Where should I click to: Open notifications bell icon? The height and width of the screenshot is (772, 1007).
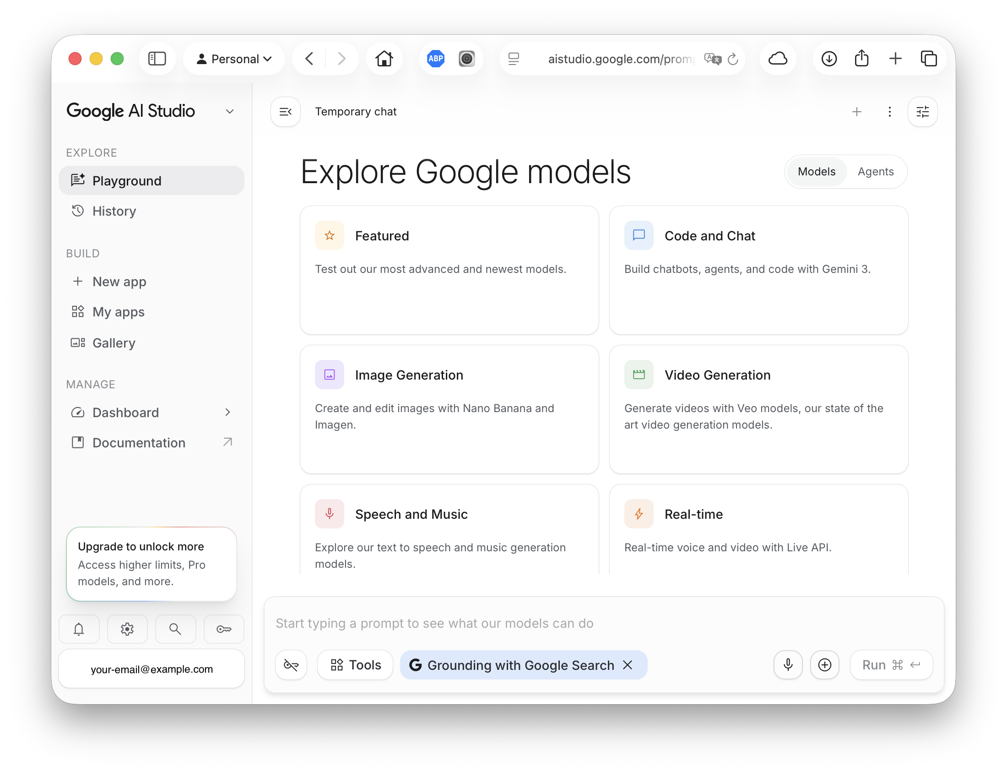79,629
